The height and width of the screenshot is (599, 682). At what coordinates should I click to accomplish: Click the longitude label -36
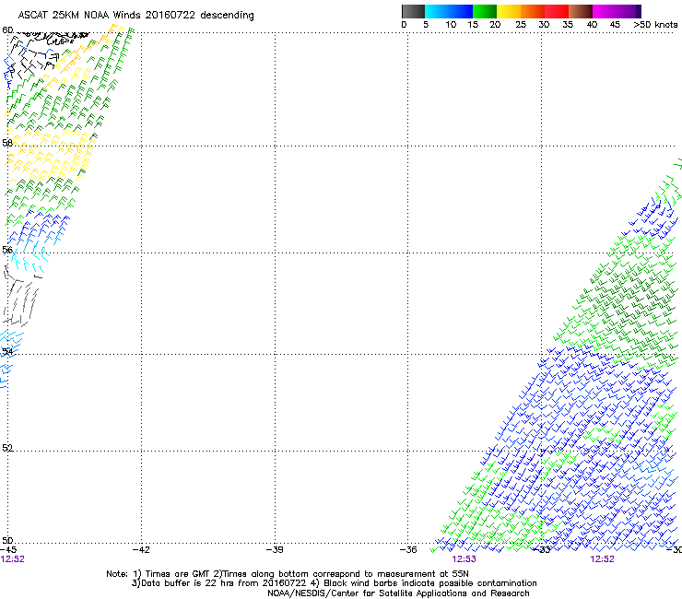click(408, 550)
